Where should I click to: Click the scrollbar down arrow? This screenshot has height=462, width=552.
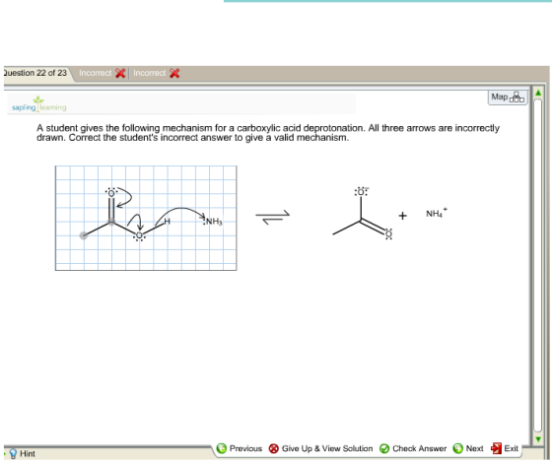coord(538,438)
